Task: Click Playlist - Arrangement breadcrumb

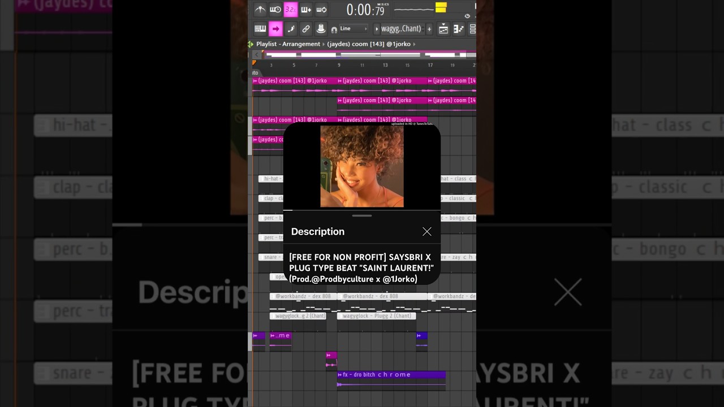Action: [288, 44]
